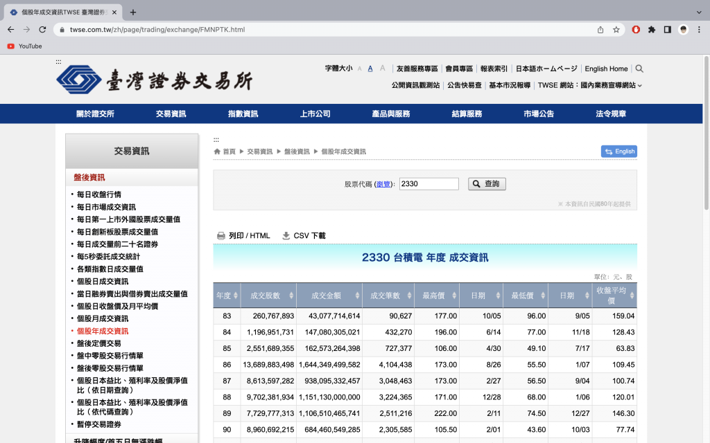The width and height of the screenshot is (710, 443).
Task: Open the profile avatar menu
Action: pyautogui.click(x=683, y=30)
